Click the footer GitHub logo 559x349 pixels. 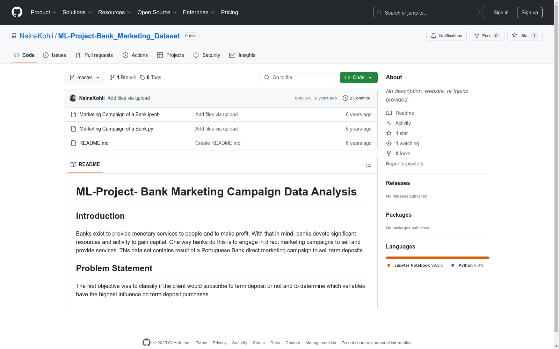pyautogui.click(x=147, y=343)
